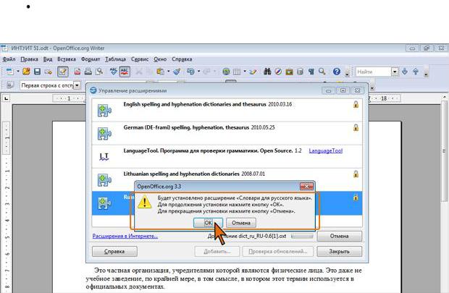The width and height of the screenshot is (449, 293).
Task: Open the Окно menu
Action: tap(160, 59)
